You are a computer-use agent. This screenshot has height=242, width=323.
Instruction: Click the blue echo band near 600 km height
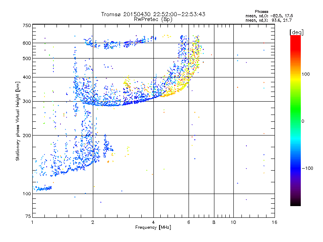[x=120, y=43]
